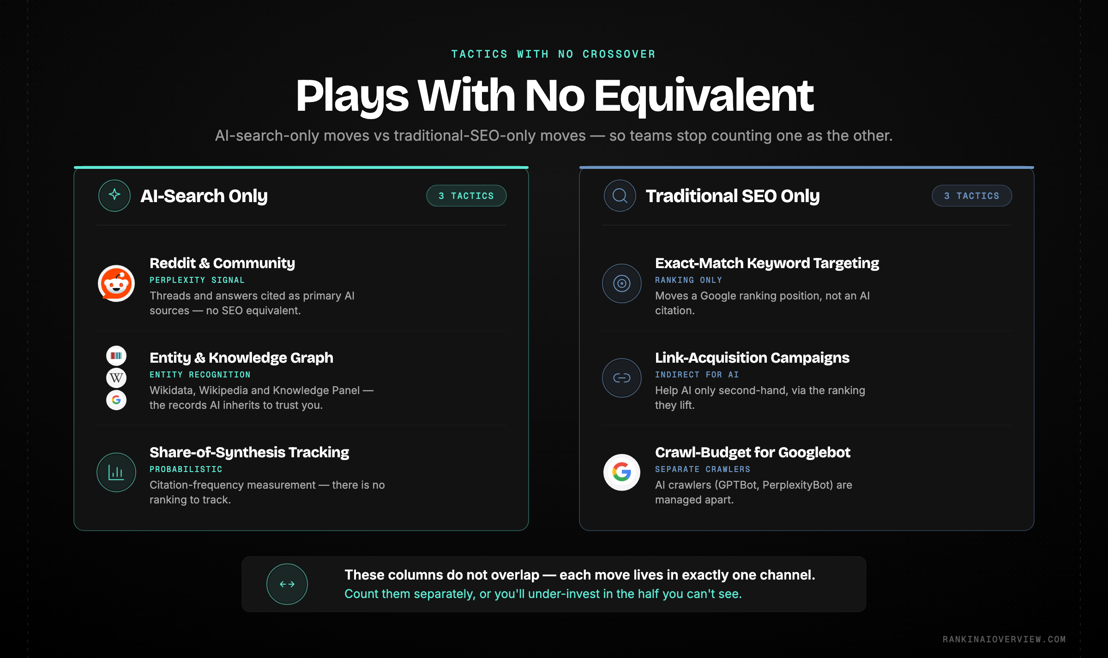This screenshot has height=658, width=1108.
Task: Click the ENTITY RECOGNITION label
Action: point(200,375)
